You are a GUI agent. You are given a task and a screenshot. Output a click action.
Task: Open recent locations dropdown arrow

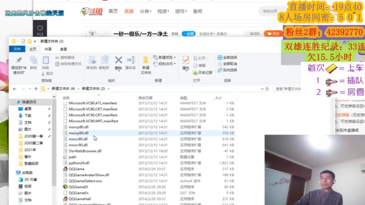point(30,89)
